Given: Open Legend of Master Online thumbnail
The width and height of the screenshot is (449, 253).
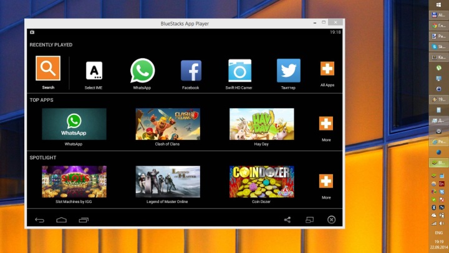Looking at the screenshot, I should click(168, 182).
